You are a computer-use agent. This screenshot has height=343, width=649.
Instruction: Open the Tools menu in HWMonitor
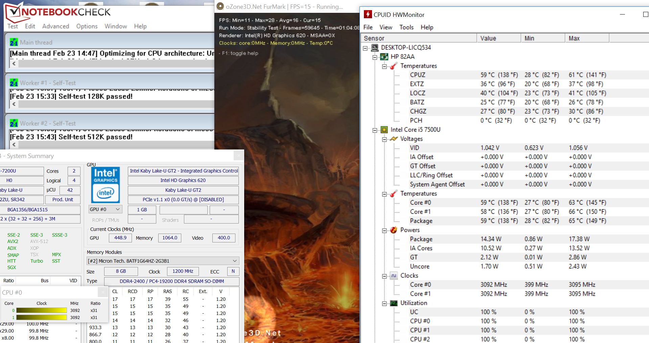(406, 27)
